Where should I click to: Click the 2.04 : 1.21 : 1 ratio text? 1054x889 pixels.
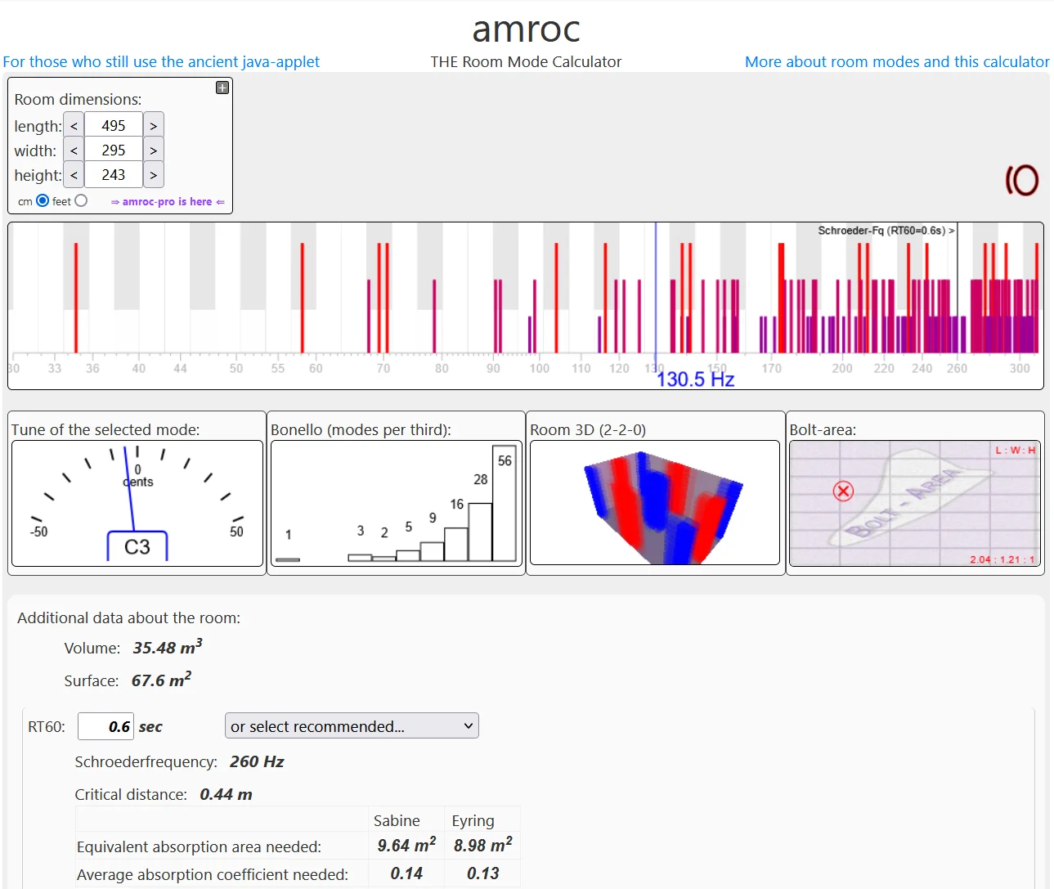(x=1002, y=559)
